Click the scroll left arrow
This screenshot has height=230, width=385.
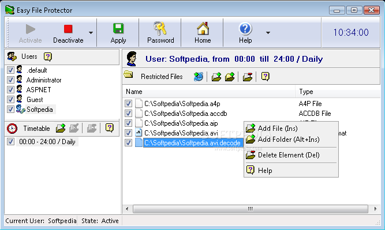(x=127, y=209)
